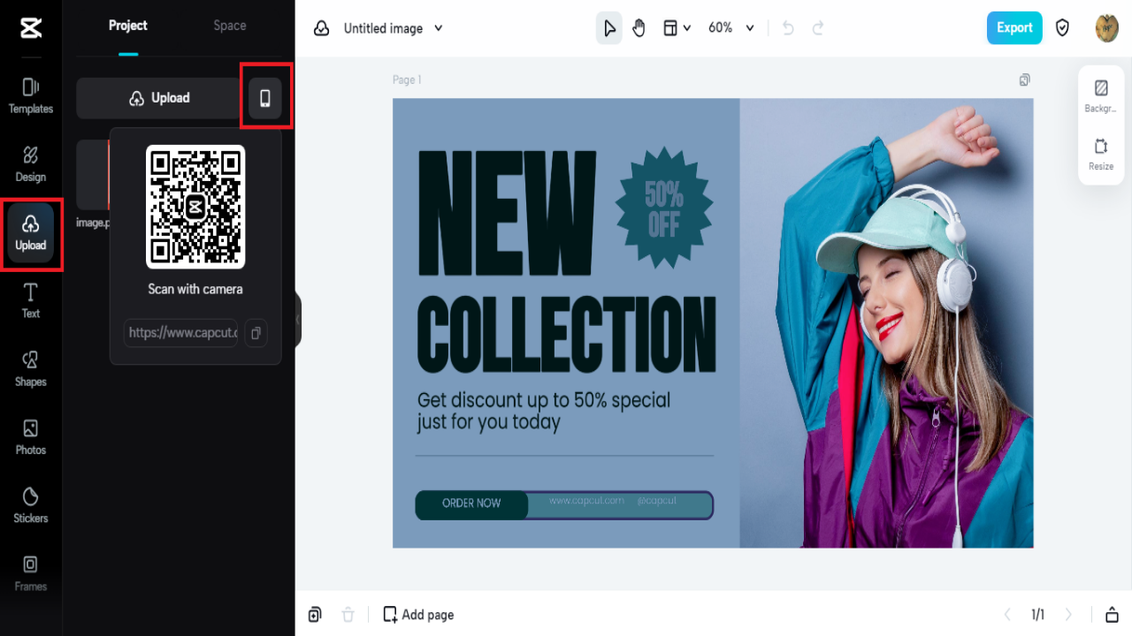
Task: Open the Text tool panel
Action: click(x=31, y=300)
